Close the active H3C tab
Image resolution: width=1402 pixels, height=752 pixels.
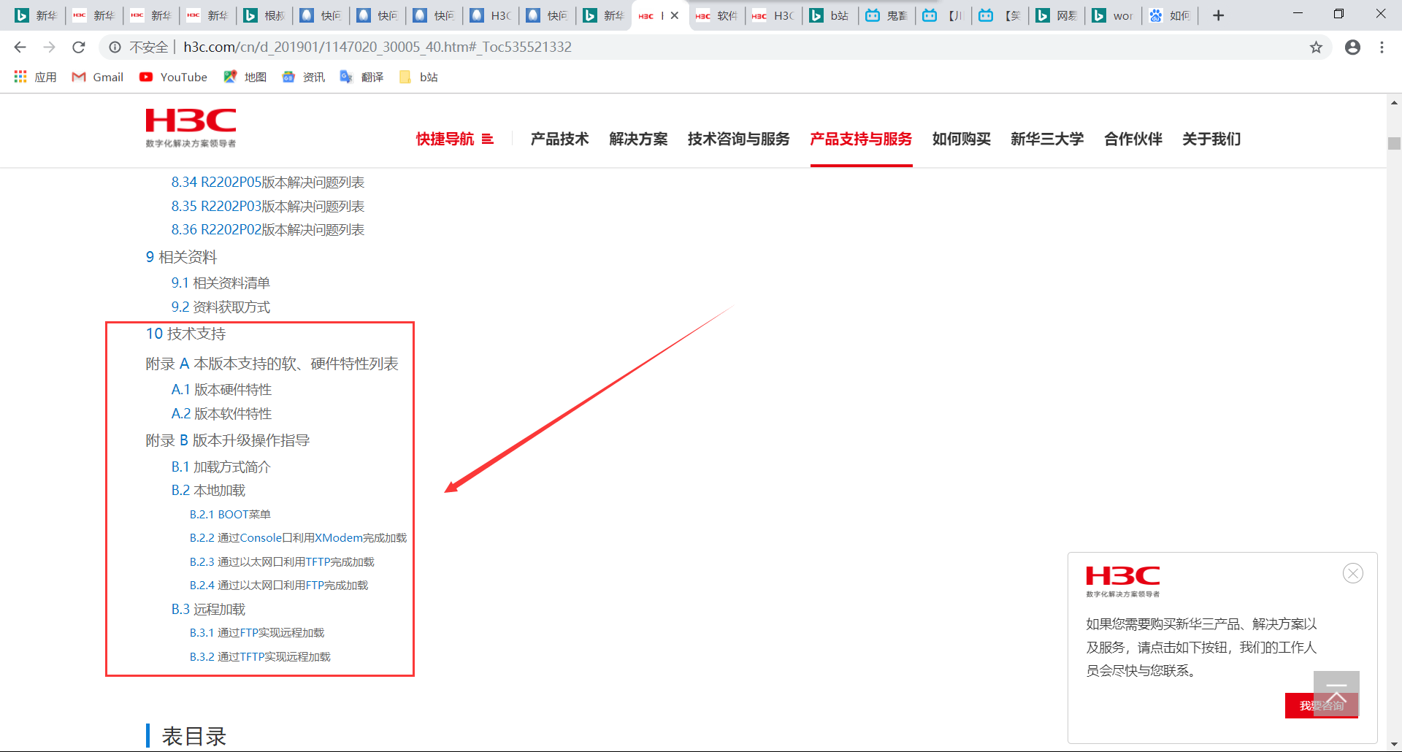tap(675, 15)
